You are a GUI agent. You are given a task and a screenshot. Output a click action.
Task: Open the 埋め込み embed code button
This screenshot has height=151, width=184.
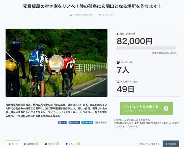pos(101,123)
